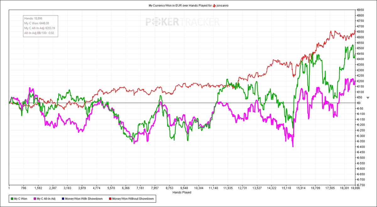The image size is (377, 207).
Task: Click the '16,709' tick label on the x-axis
Action: [315, 188]
